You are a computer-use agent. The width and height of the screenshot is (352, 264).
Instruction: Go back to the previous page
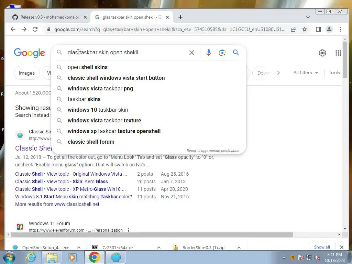pyautogui.click(x=13, y=29)
